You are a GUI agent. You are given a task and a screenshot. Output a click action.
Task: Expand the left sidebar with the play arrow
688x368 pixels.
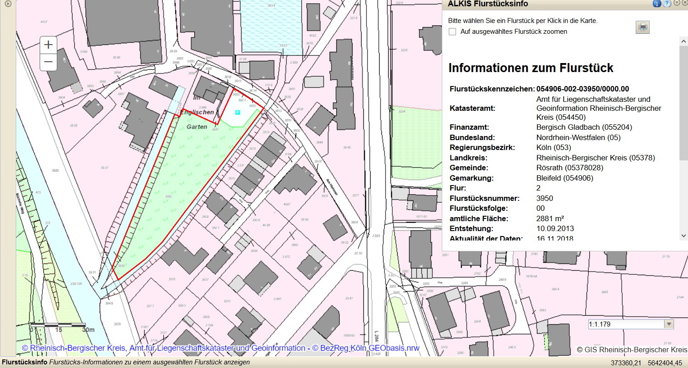click(x=8, y=4)
